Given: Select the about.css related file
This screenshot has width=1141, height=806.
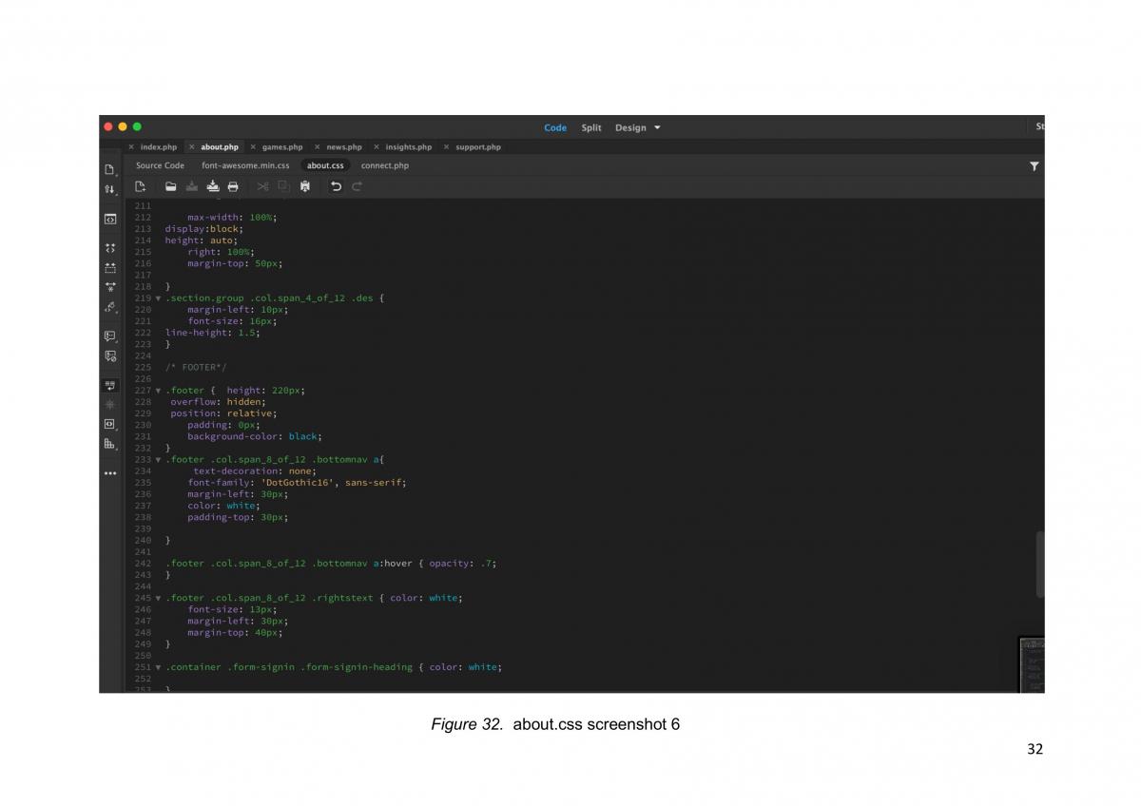Looking at the screenshot, I should (325, 165).
